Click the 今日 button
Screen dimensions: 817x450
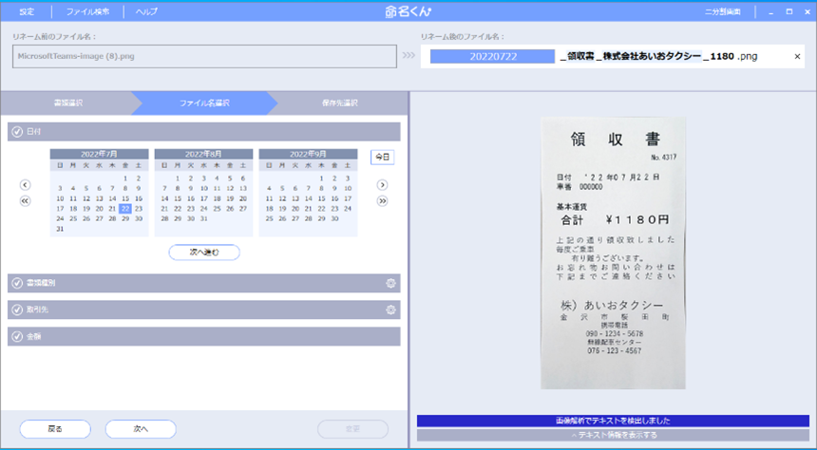click(x=382, y=157)
